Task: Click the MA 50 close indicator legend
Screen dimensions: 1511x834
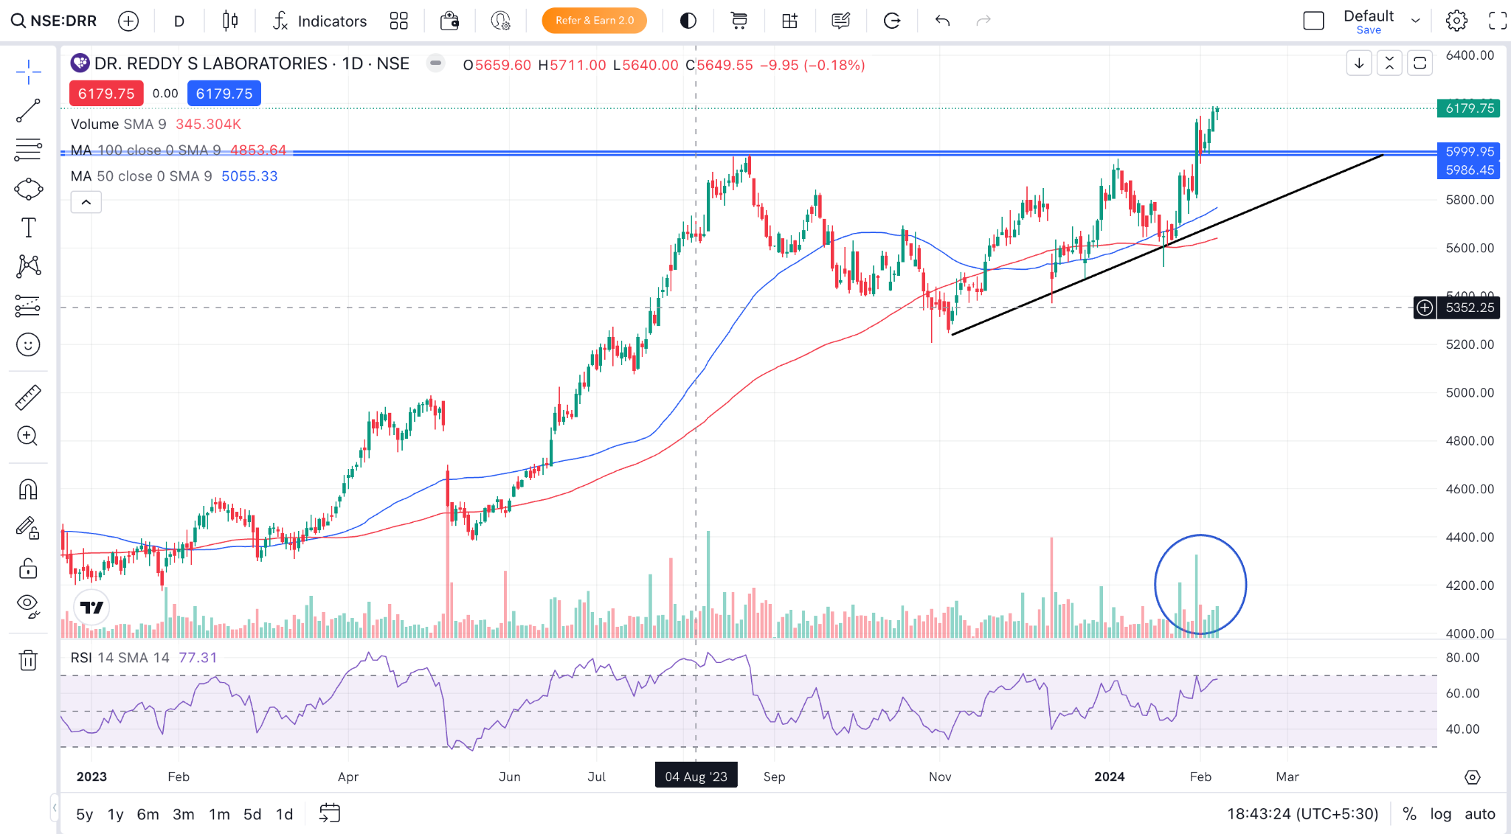Action: pyautogui.click(x=174, y=176)
